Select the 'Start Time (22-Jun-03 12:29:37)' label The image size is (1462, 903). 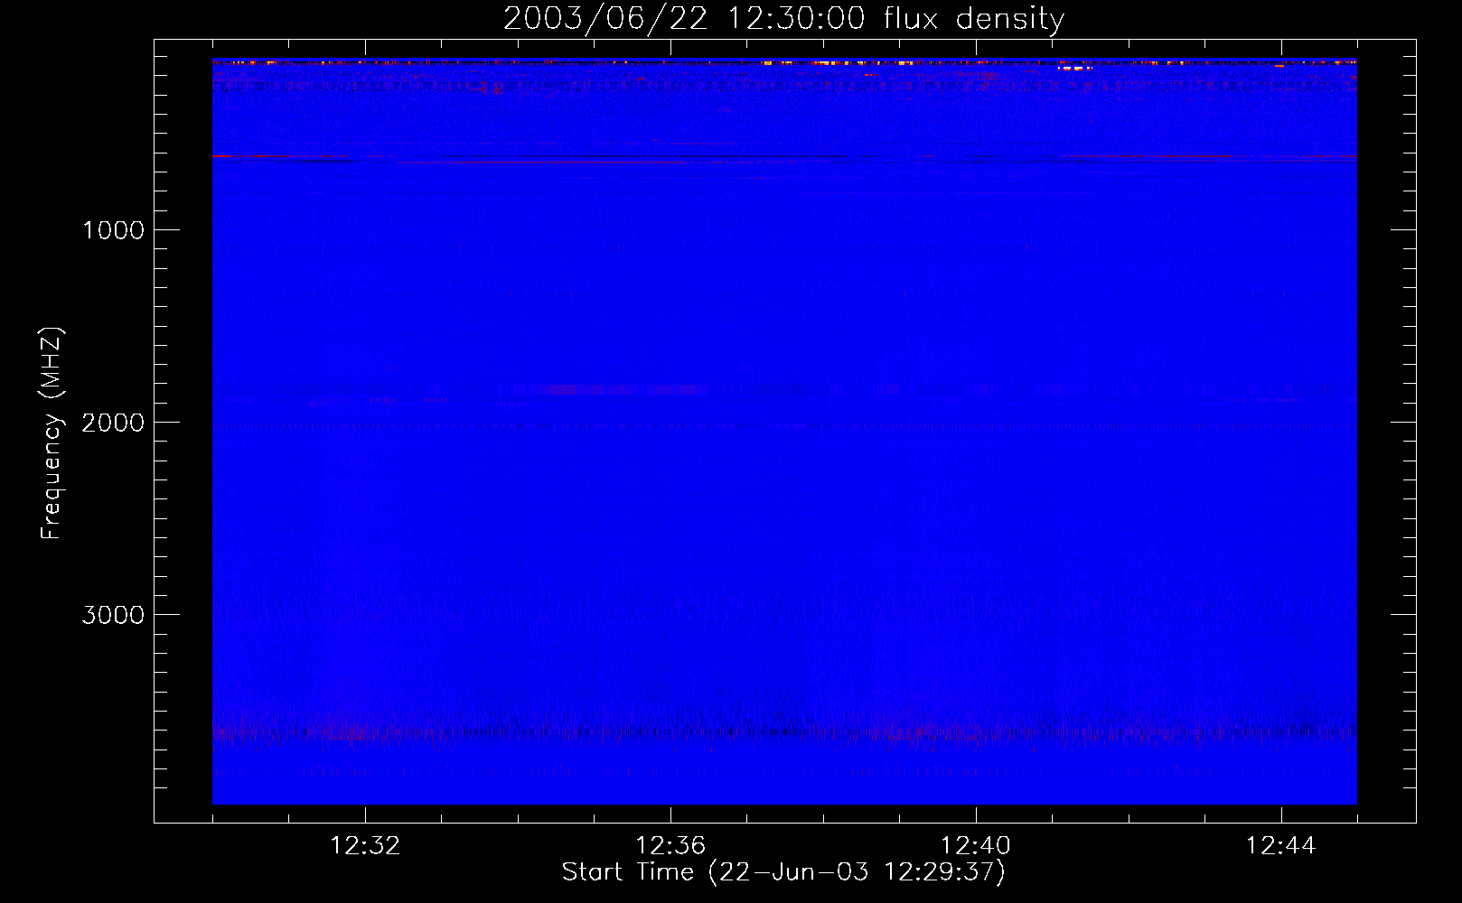[x=783, y=872]
